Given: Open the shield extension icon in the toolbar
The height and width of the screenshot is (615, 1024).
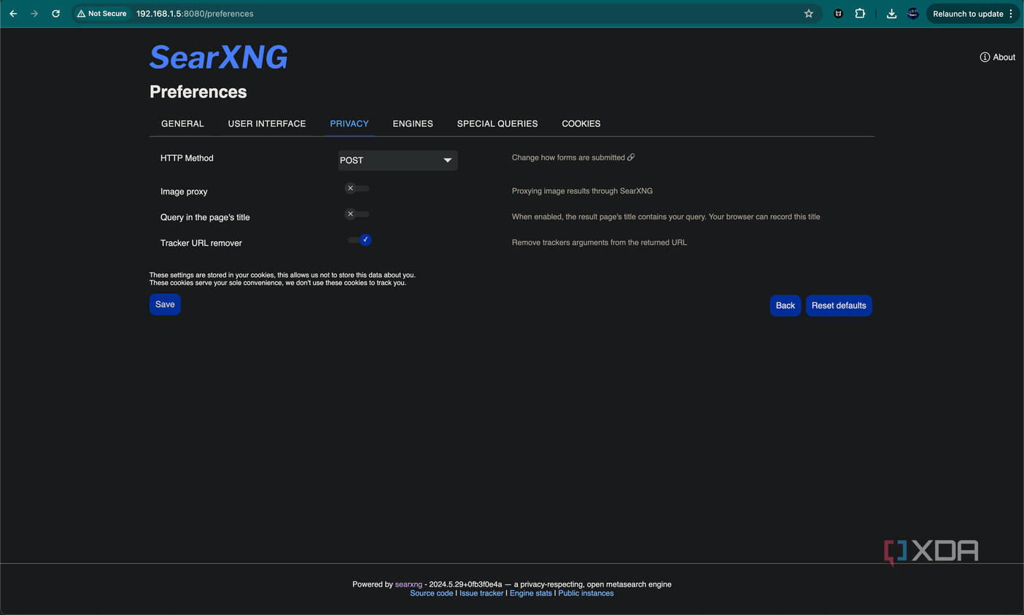Looking at the screenshot, I should 839,14.
